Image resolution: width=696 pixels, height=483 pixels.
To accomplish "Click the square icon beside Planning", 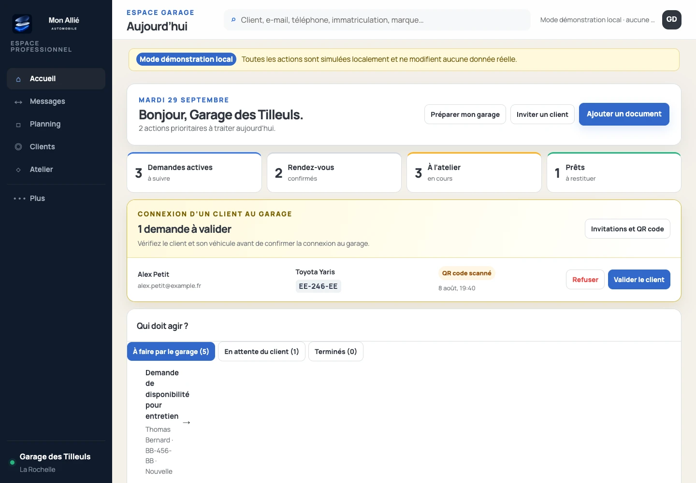I will (x=18, y=125).
